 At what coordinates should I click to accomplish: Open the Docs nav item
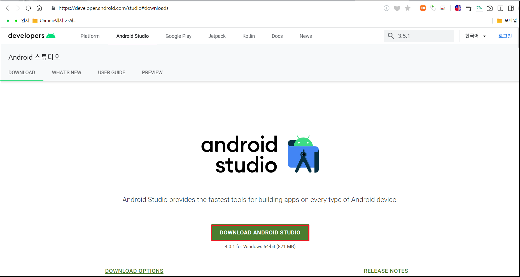277,36
